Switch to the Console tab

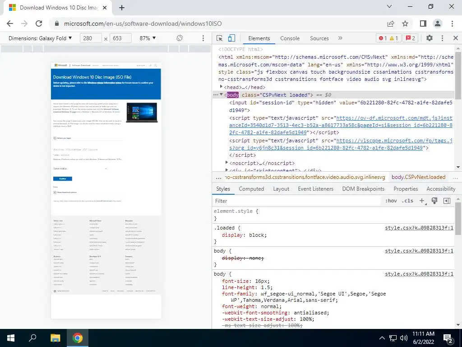tap(290, 38)
